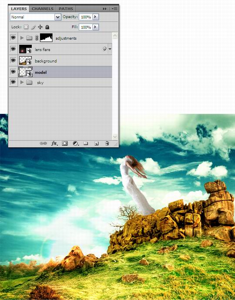Expand lens flare filter effects arrow
The height and width of the screenshot is (300, 235).
click(110, 49)
